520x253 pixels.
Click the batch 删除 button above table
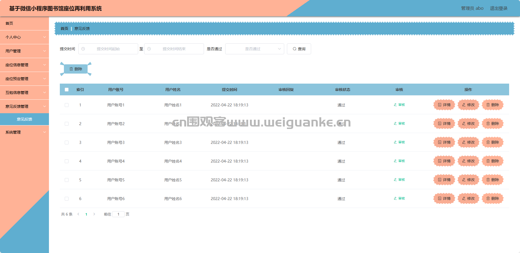76,69
